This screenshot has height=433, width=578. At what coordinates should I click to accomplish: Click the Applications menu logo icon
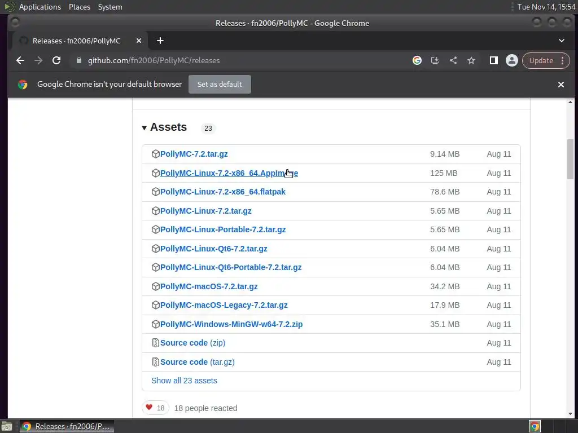[x=9, y=7]
